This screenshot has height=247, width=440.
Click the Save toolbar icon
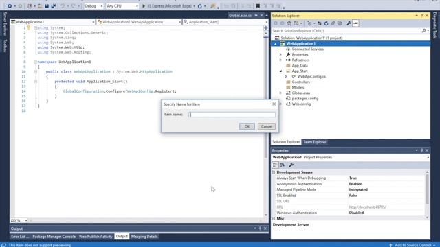pos(47,6)
